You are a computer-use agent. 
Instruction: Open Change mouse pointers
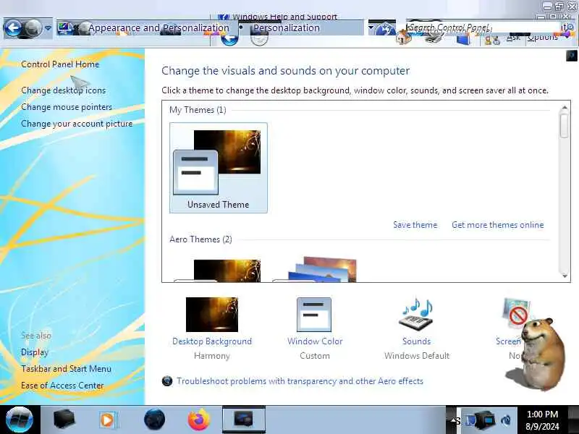point(67,107)
